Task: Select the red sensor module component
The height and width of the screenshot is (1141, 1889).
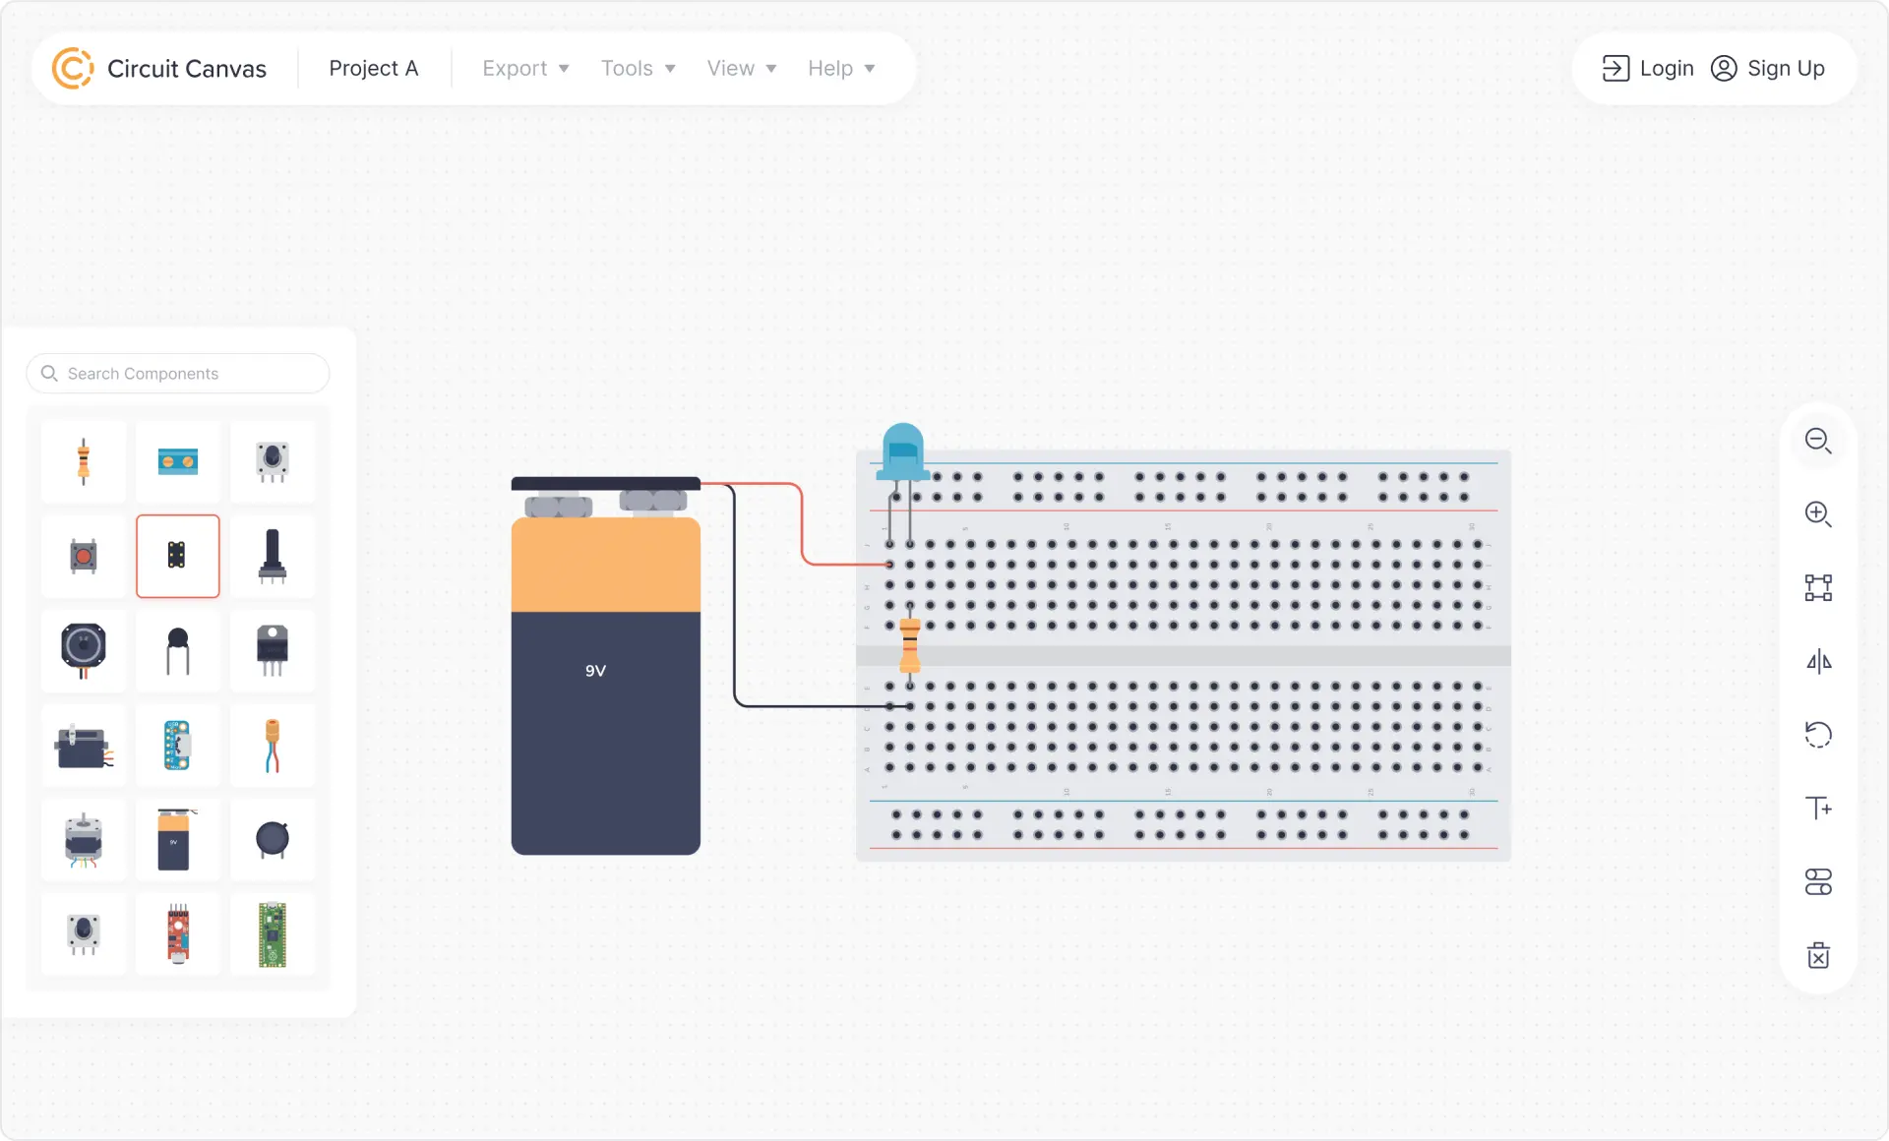Action: point(178,933)
